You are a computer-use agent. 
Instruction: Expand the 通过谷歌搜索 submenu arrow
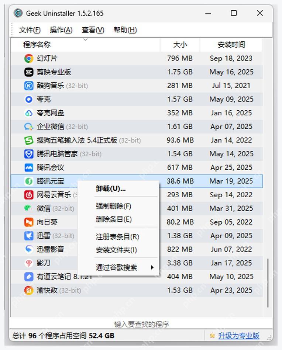[152, 267]
